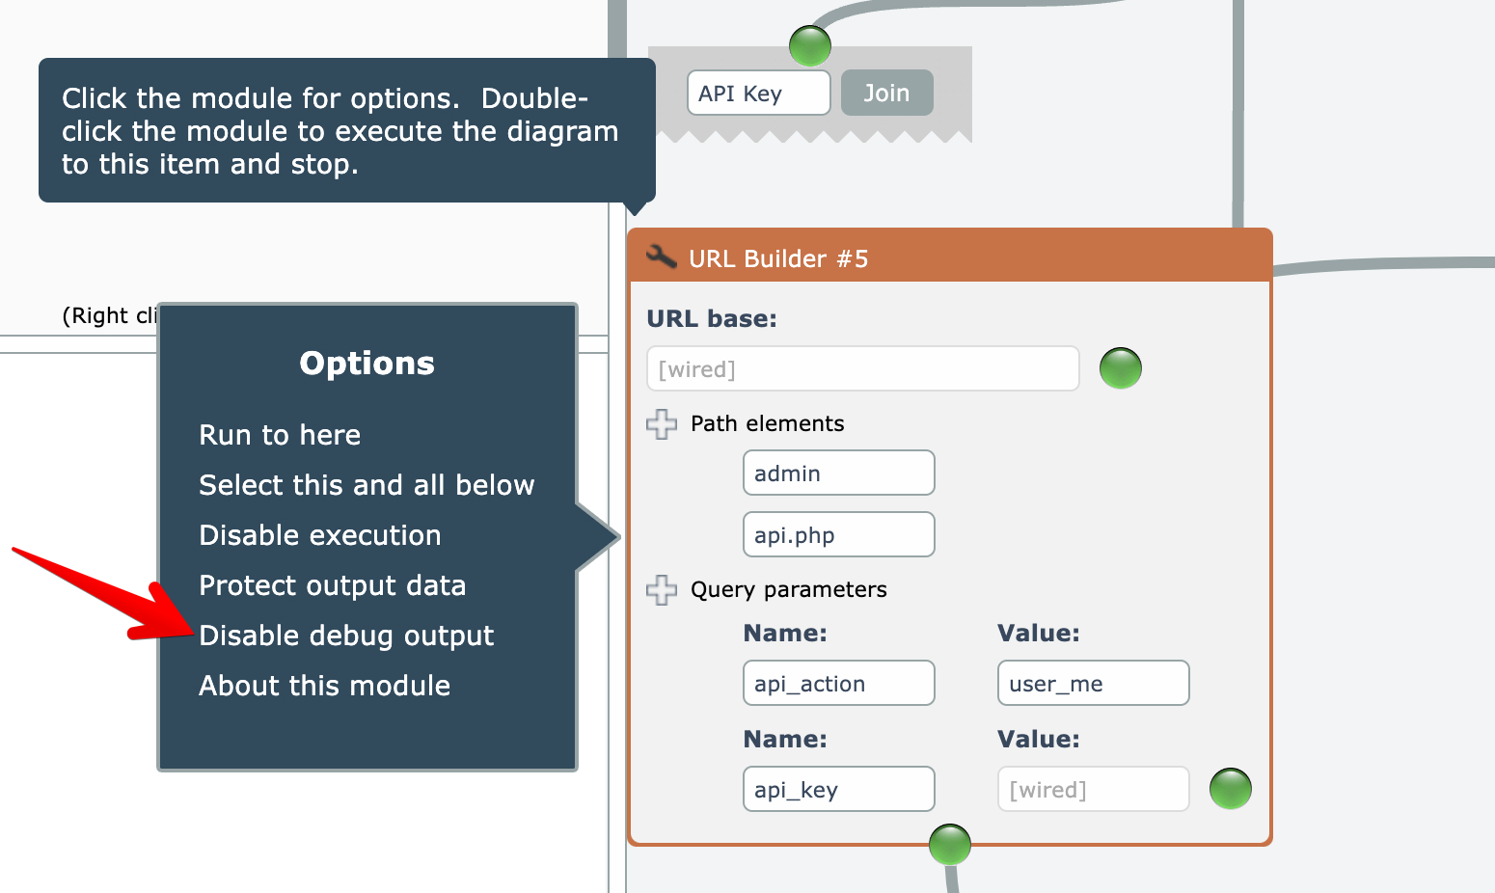
Task: Toggle Disable debug output option
Action: coord(346,636)
